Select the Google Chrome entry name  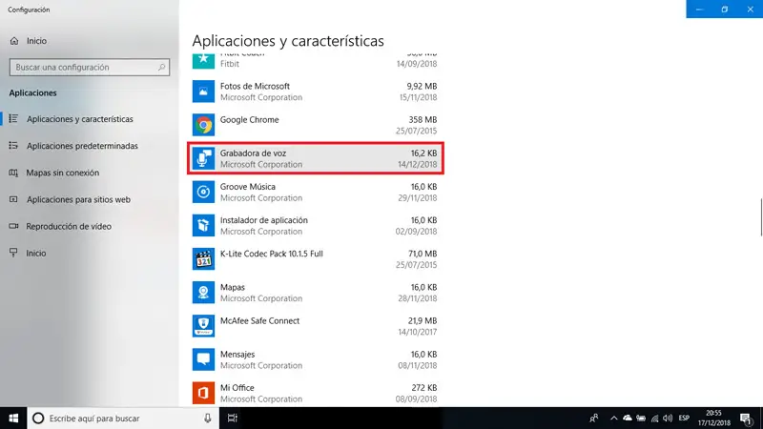249,120
